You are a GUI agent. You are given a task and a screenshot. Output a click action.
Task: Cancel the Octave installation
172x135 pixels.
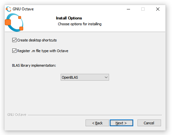(x=149, y=123)
